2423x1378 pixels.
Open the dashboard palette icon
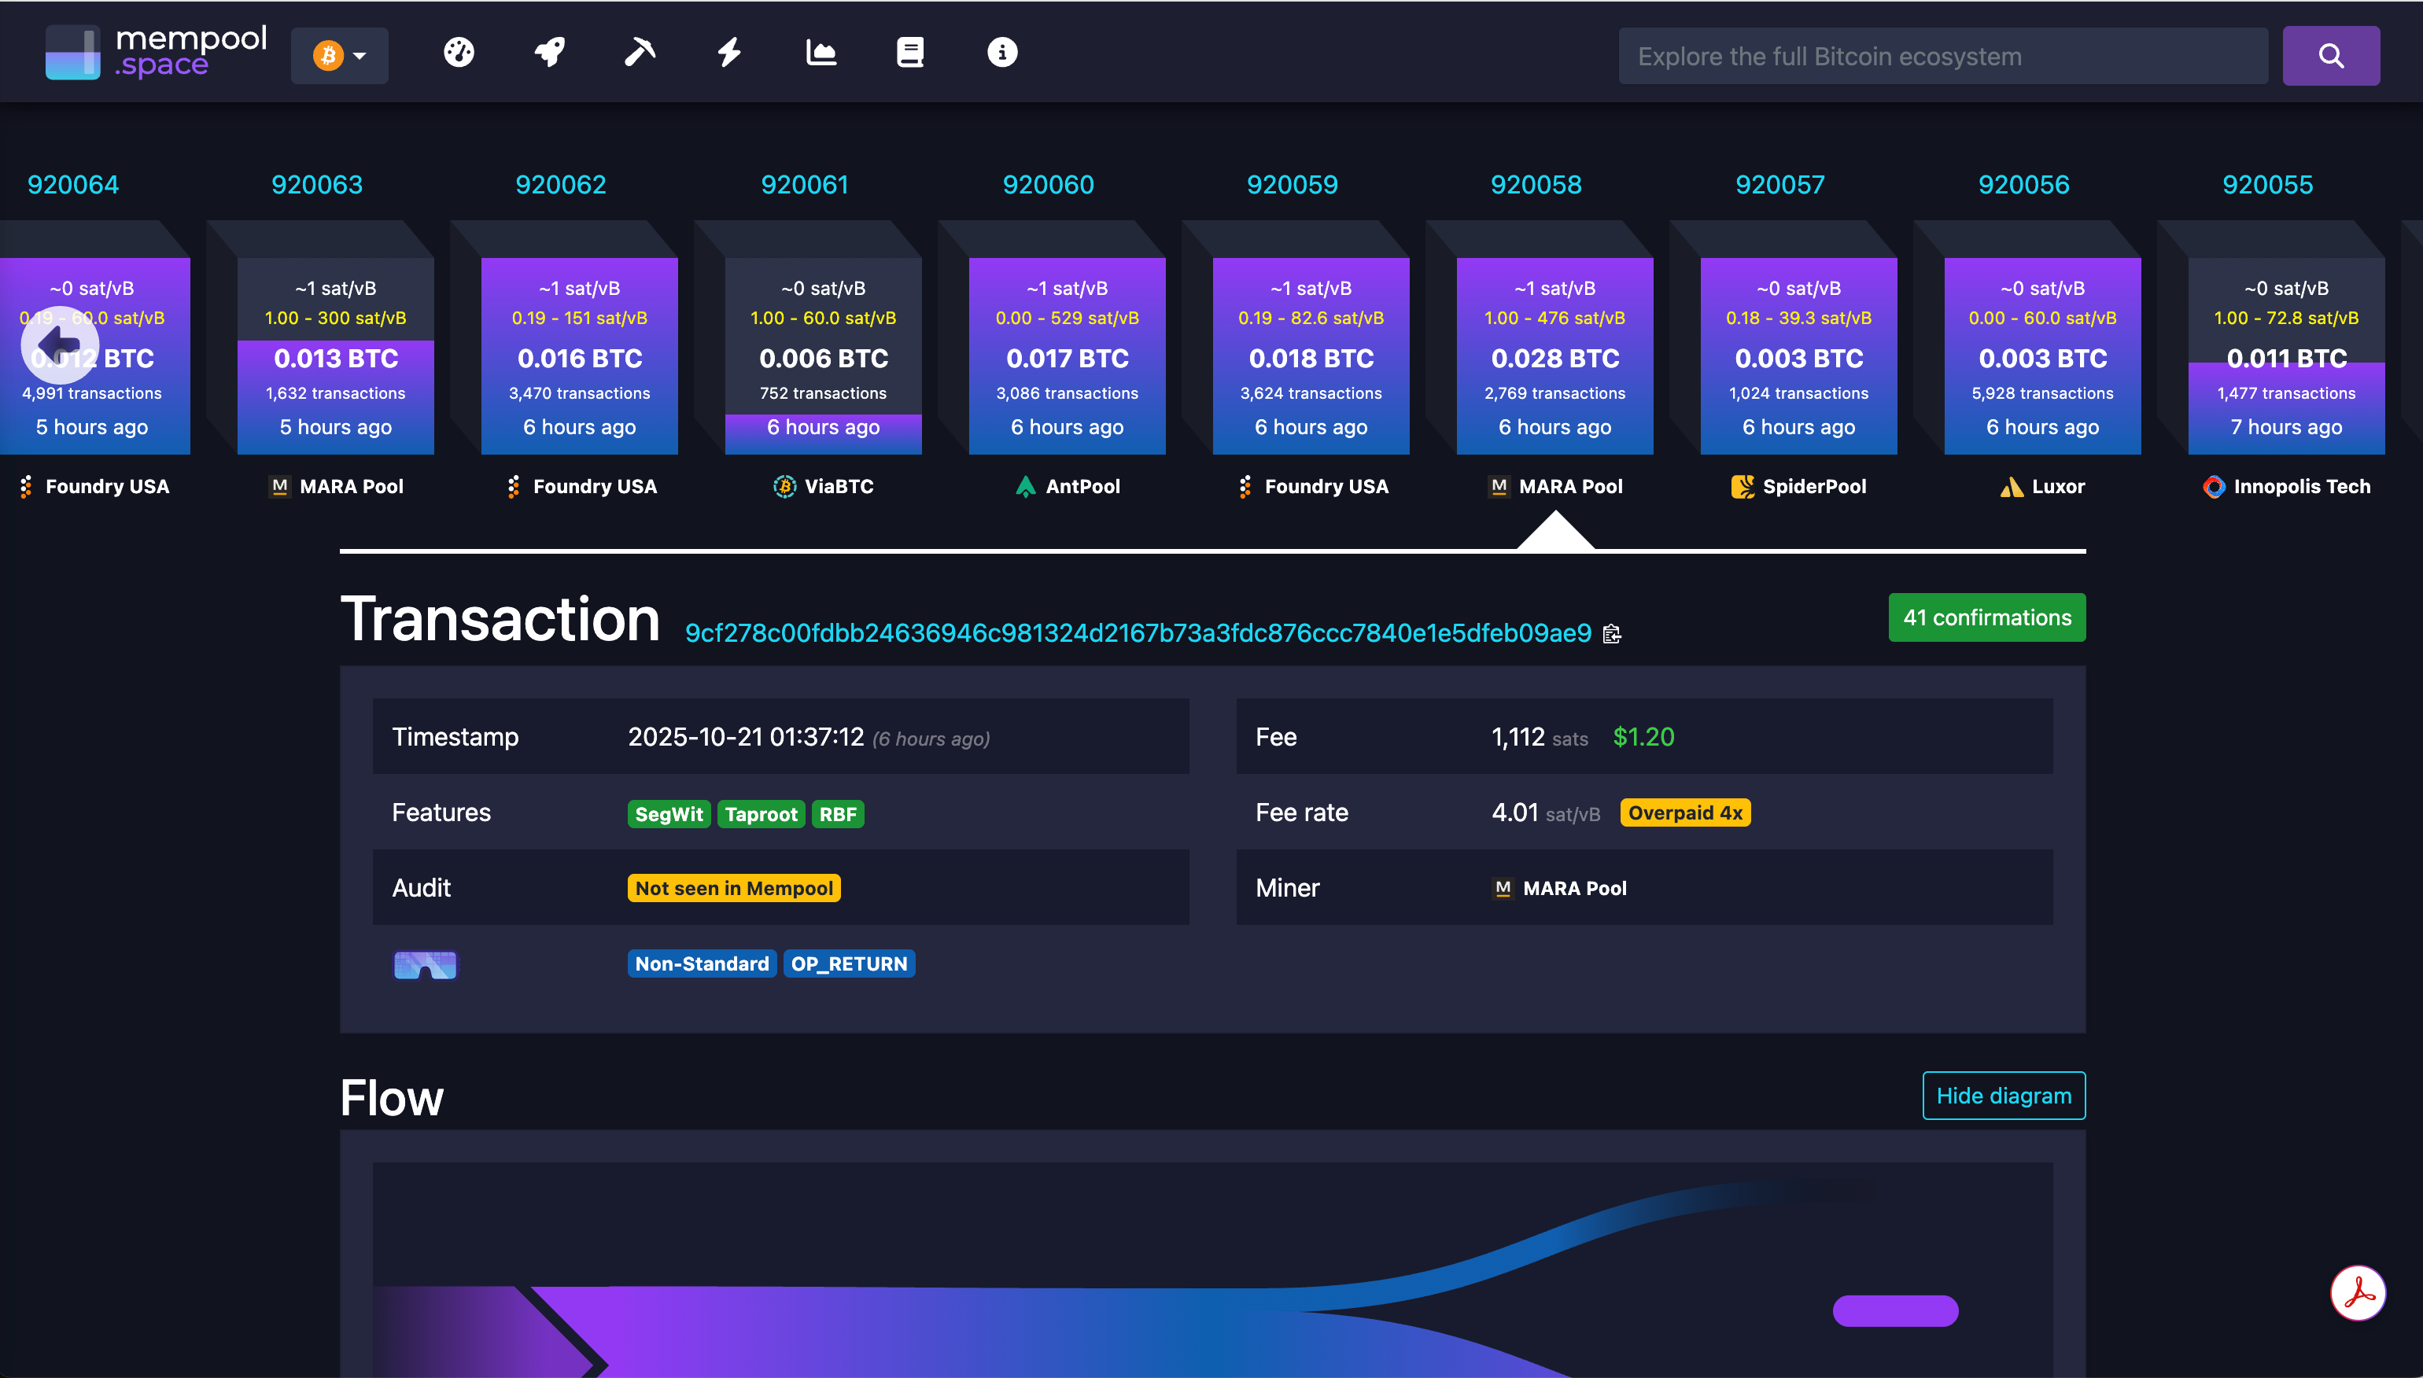[459, 53]
